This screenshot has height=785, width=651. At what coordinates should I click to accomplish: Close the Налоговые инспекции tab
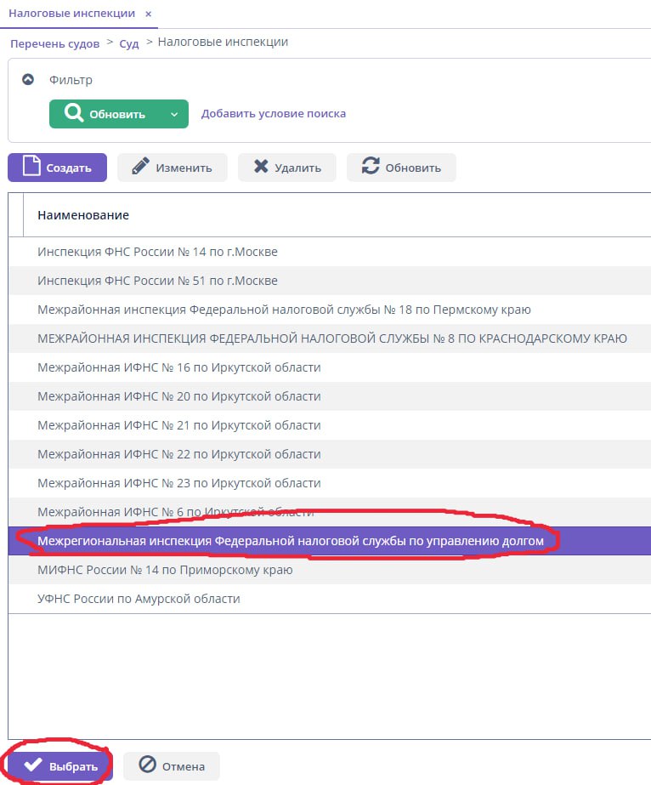149,14
